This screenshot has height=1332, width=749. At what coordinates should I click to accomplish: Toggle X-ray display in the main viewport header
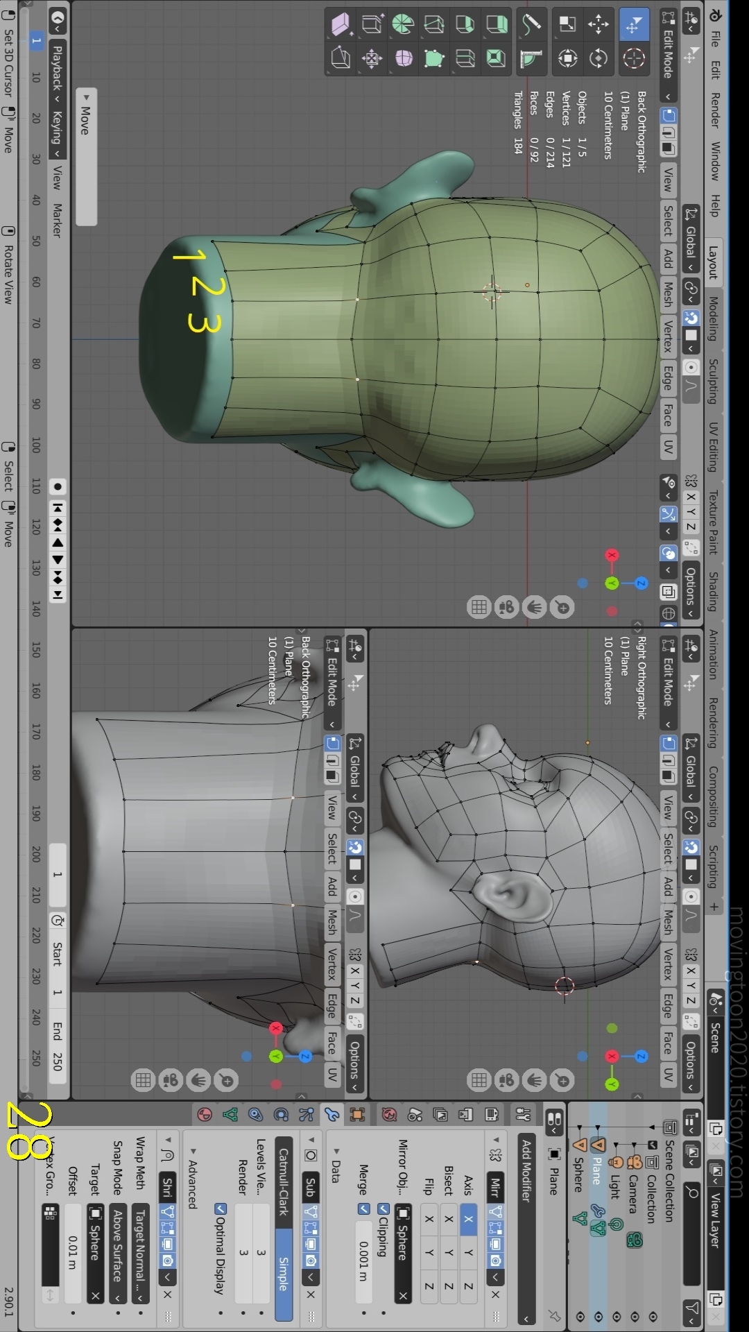tap(668, 592)
